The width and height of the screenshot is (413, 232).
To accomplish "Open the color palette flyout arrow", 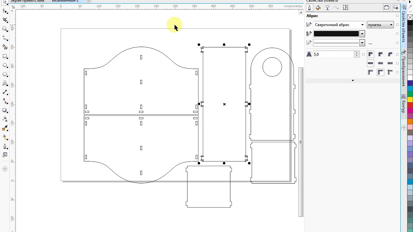I will pyautogui.click(x=410, y=2).
